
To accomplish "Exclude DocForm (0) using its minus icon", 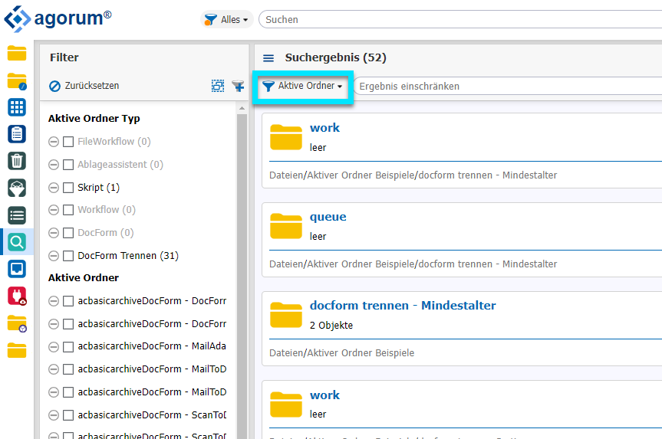I will tap(54, 233).
